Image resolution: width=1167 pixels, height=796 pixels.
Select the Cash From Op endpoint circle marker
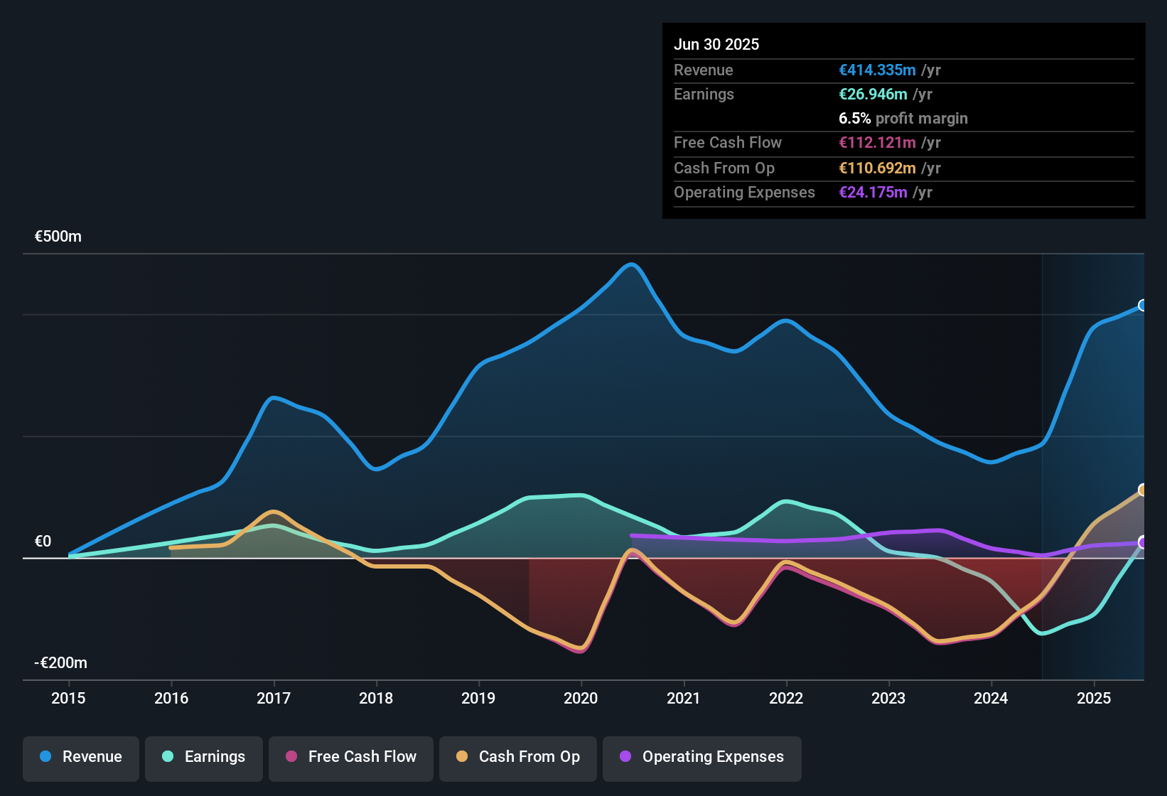click(1142, 488)
